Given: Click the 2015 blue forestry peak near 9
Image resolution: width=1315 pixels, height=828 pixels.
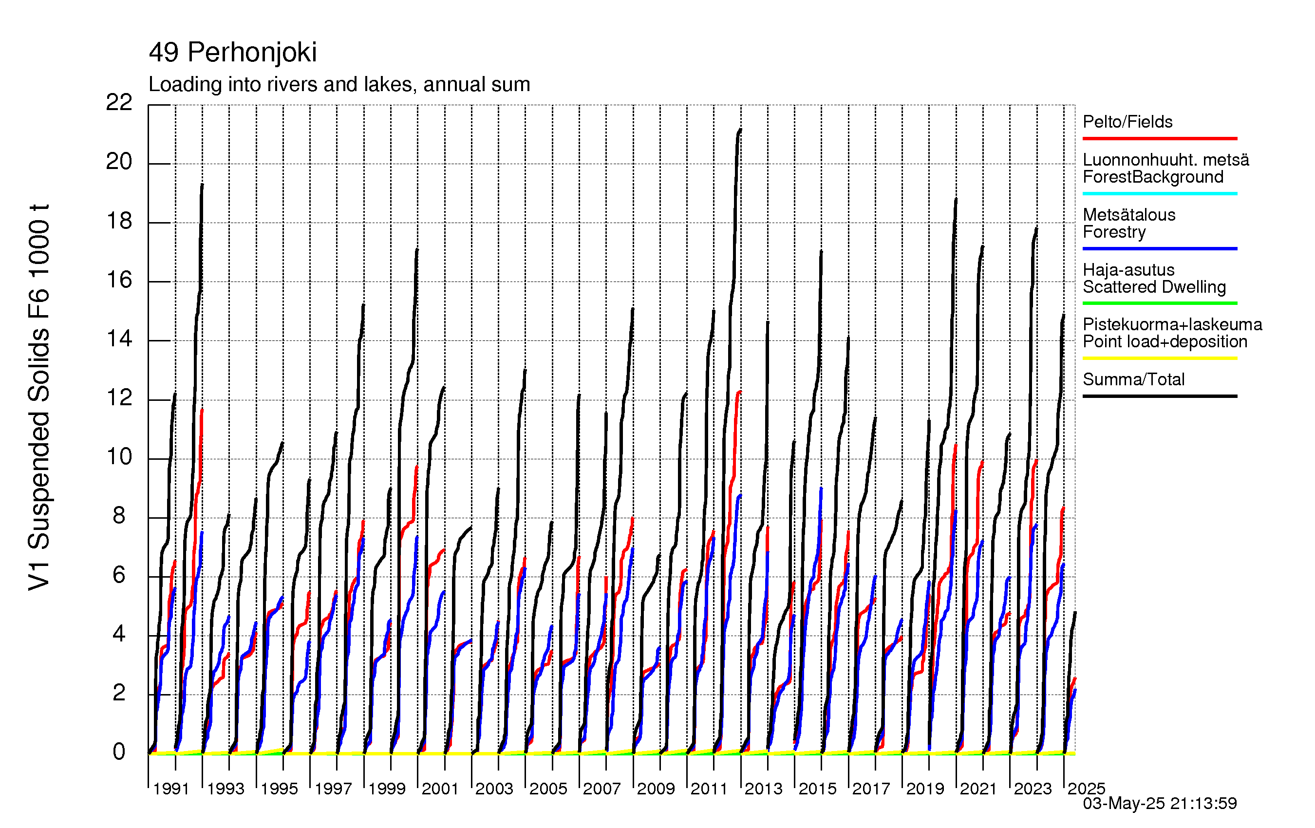Looking at the screenshot, I should (821, 489).
